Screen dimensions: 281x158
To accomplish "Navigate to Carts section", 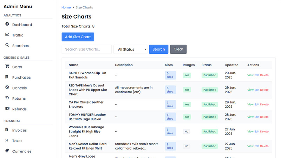I will point(17,67).
